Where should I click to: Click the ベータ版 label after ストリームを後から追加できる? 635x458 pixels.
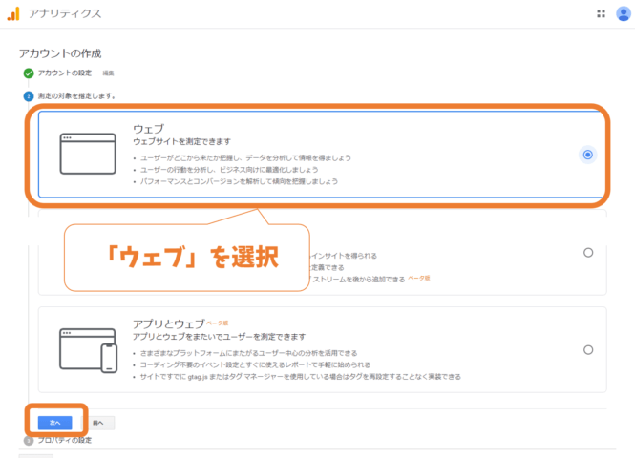pyautogui.click(x=419, y=279)
